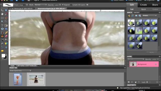The width and height of the screenshot is (161, 91).
Task: Open the layer Opacity dropdown arrow
Action: click(x=158, y=59)
